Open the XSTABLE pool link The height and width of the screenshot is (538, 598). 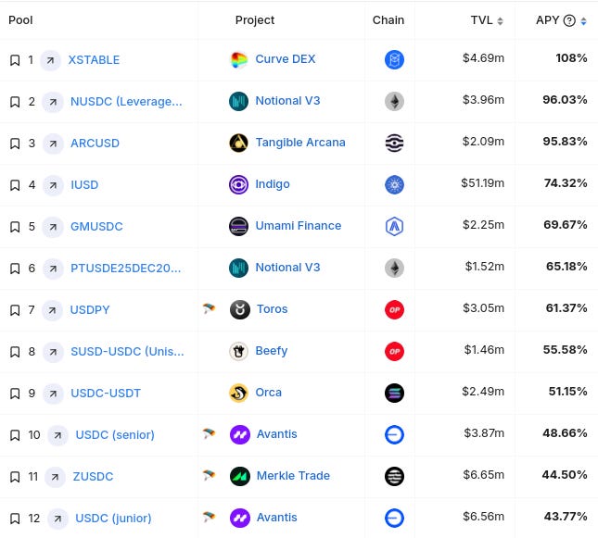pyautogui.click(x=94, y=60)
